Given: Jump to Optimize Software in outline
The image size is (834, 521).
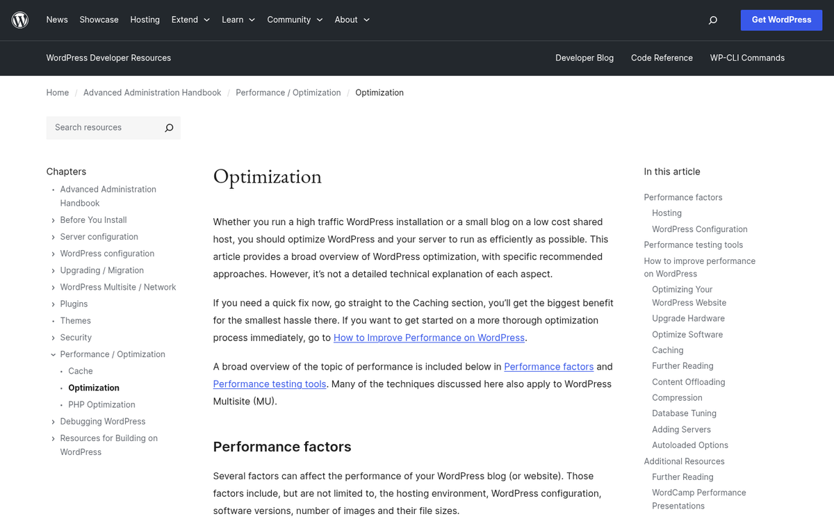Looking at the screenshot, I should point(687,335).
